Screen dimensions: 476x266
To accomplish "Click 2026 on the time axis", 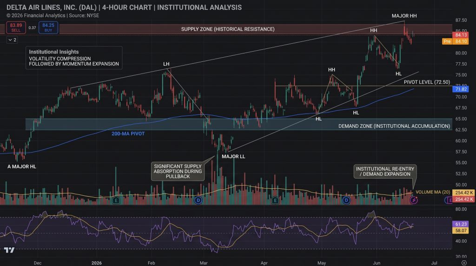I will pyautogui.click(x=97, y=263).
